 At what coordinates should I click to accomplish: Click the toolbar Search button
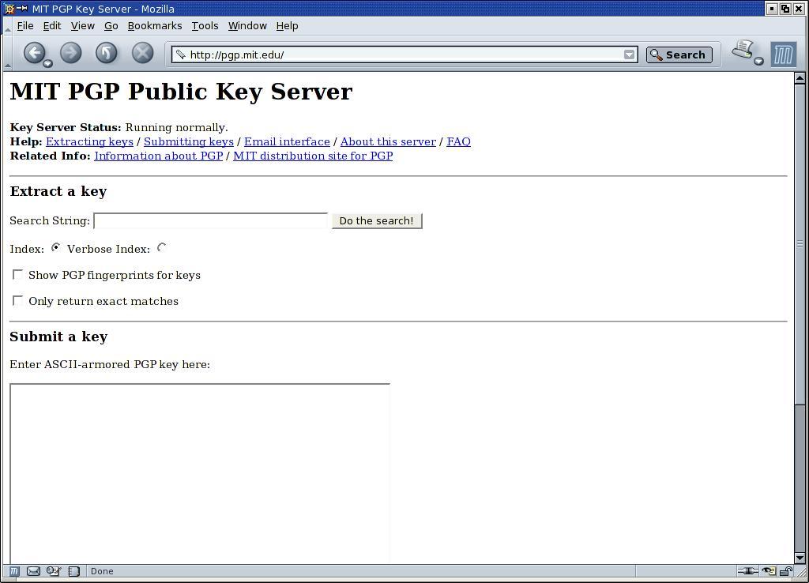(679, 55)
